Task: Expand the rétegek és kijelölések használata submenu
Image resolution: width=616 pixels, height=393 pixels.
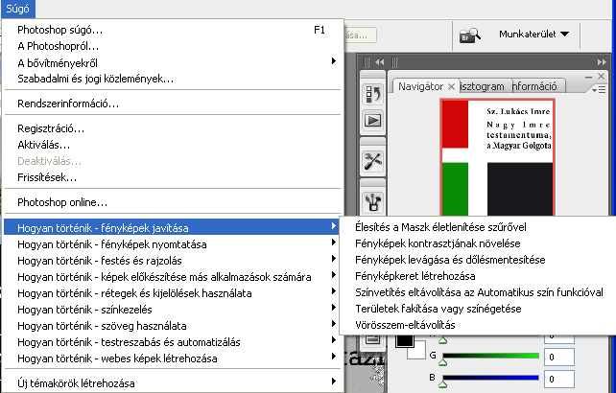Action: coord(172,293)
